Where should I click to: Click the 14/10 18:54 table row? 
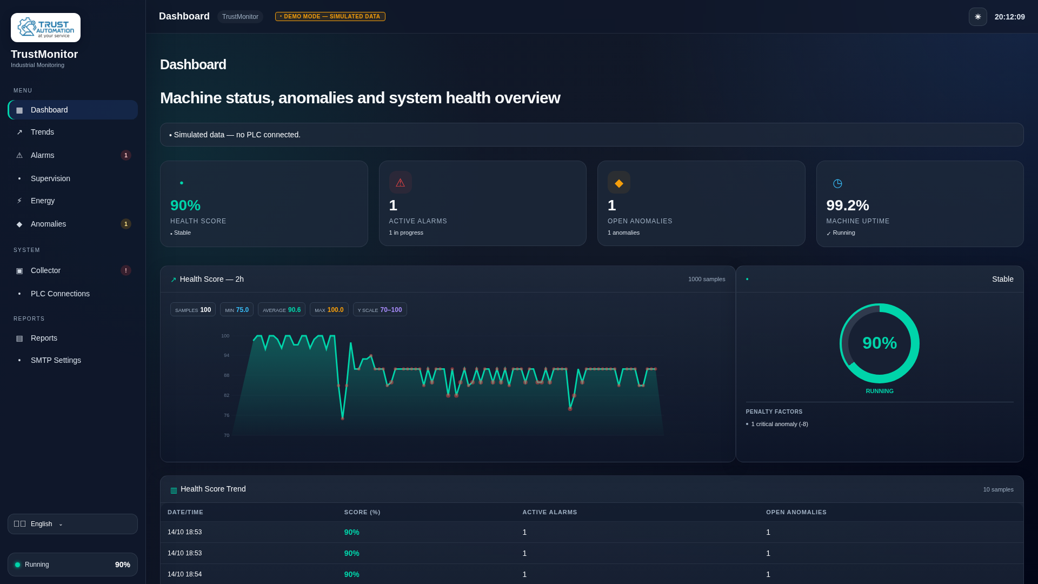tap(592, 574)
